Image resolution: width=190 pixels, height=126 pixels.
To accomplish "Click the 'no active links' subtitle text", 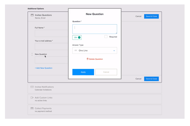I will click(41, 100).
